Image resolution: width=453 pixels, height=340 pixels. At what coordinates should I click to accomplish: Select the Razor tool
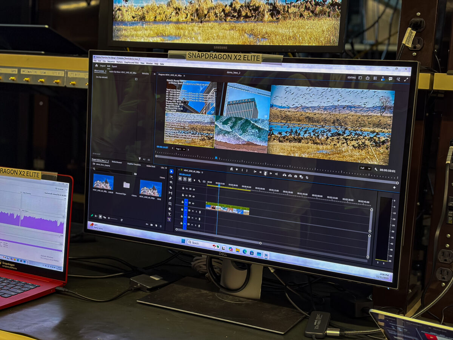coord(171,187)
